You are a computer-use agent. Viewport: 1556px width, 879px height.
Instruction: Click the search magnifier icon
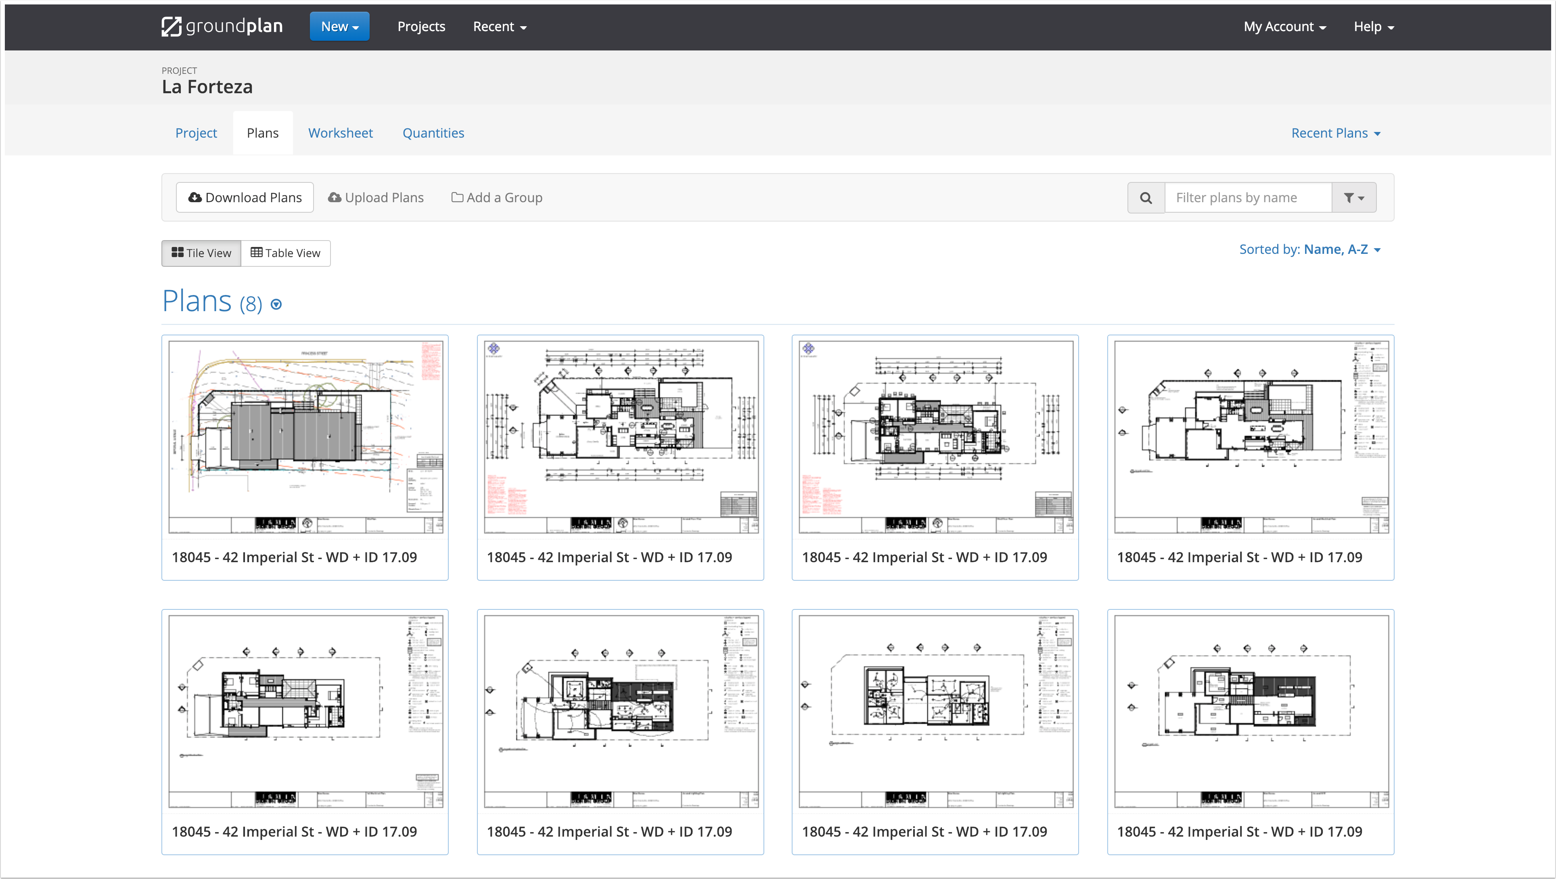[1146, 197]
